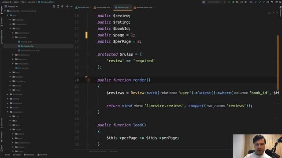Jump to next highlighted error down arrow
282x158 pixels.
click(277, 13)
